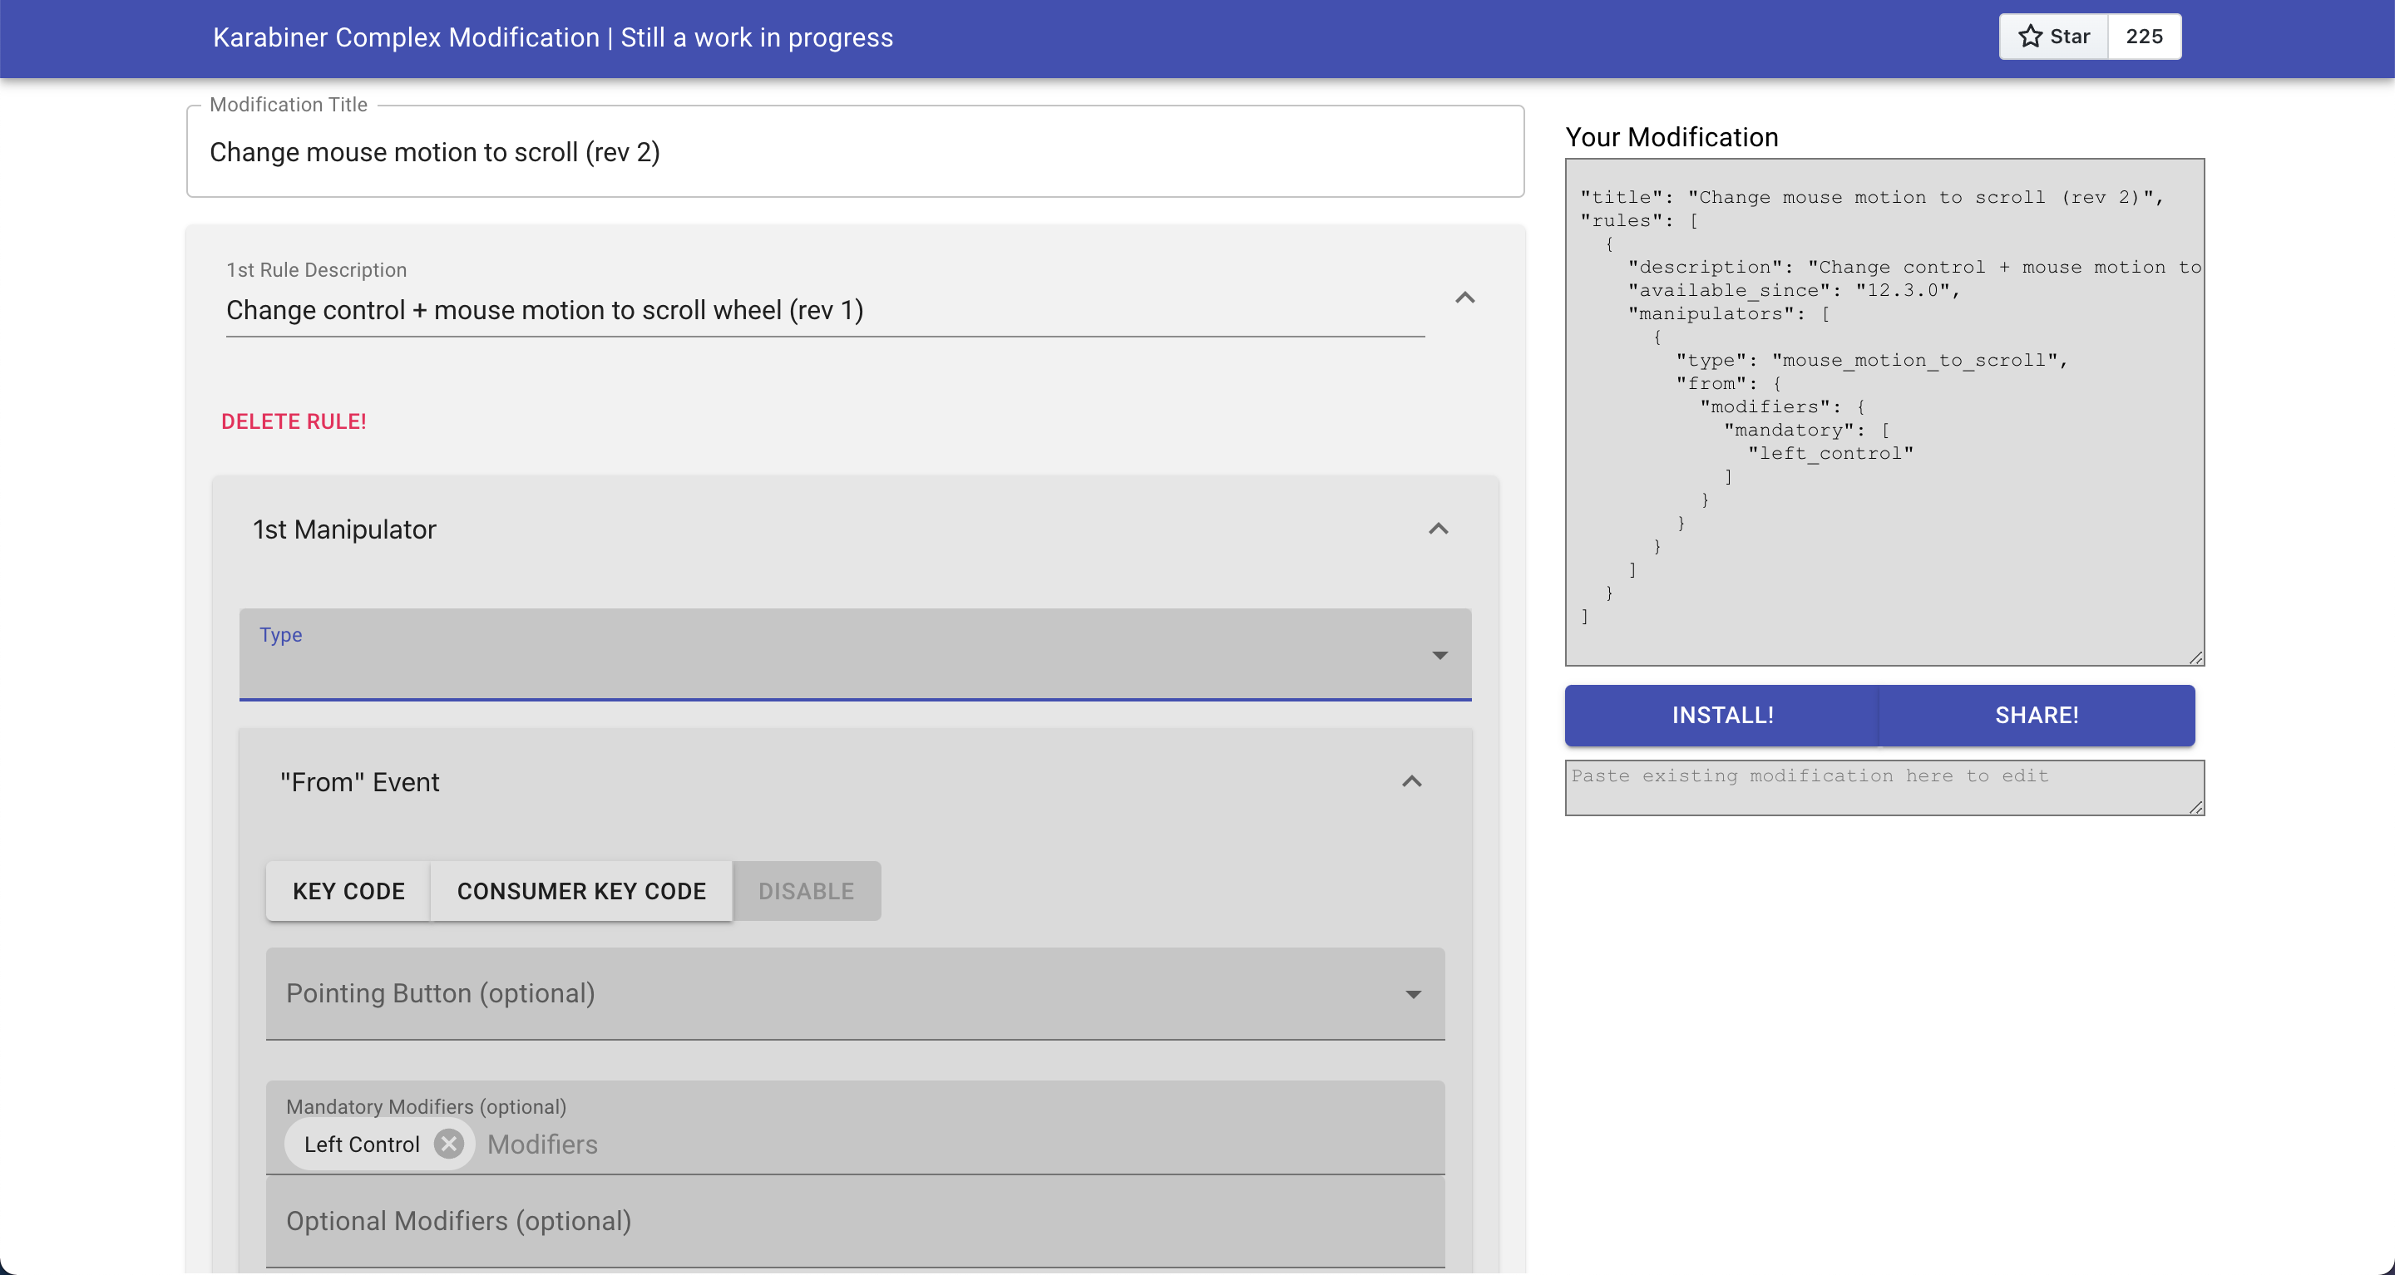This screenshot has height=1275, width=2395.
Task: Switch to the KEY CODE tab
Action: tap(348, 890)
